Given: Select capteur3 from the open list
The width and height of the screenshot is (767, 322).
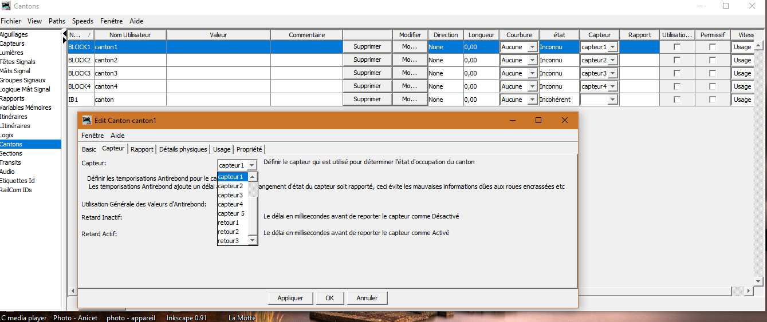Looking at the screenshot, I should 230,195.
